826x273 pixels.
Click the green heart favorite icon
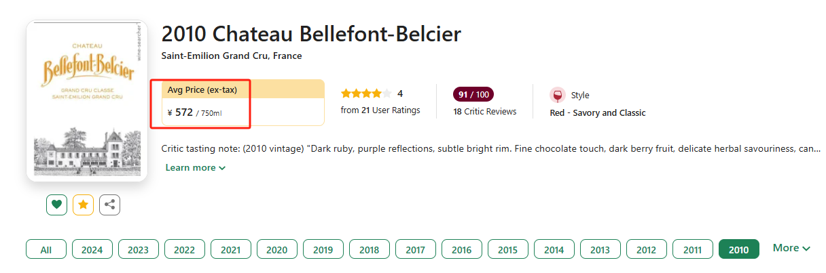(57, 205)
